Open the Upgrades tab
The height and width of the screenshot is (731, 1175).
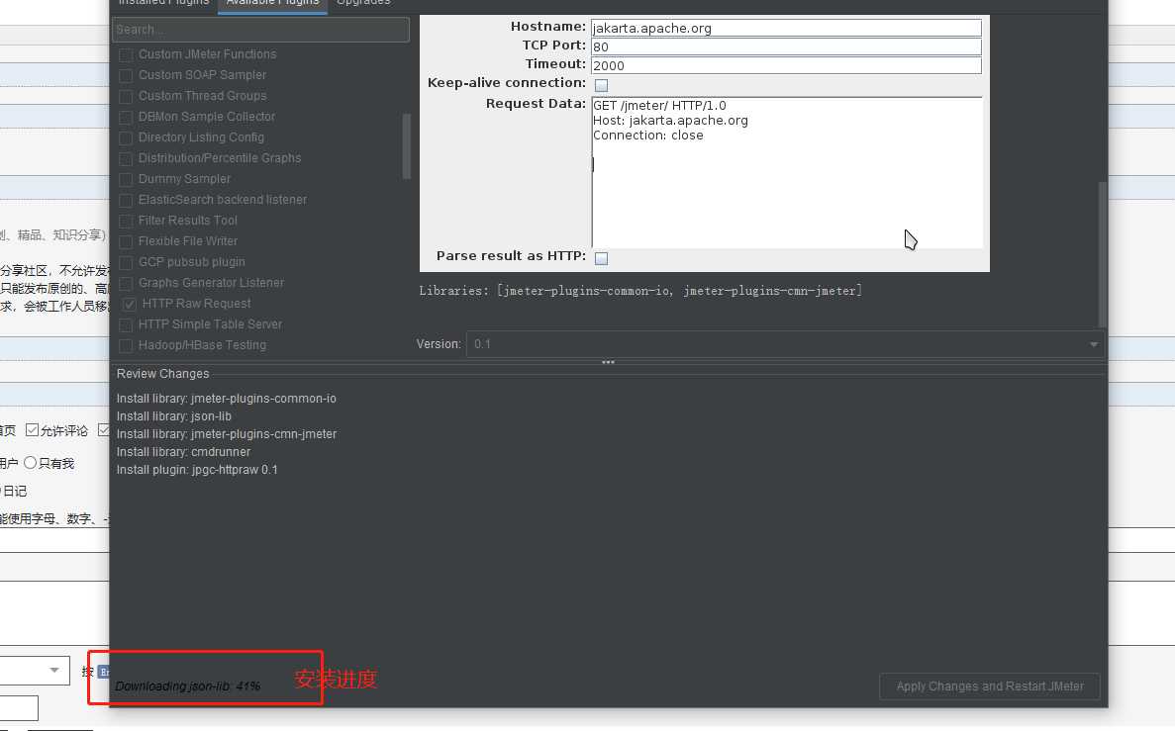[x=363, y=3]
